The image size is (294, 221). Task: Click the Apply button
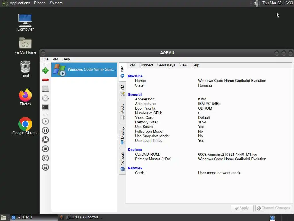(x=242, y=208)
